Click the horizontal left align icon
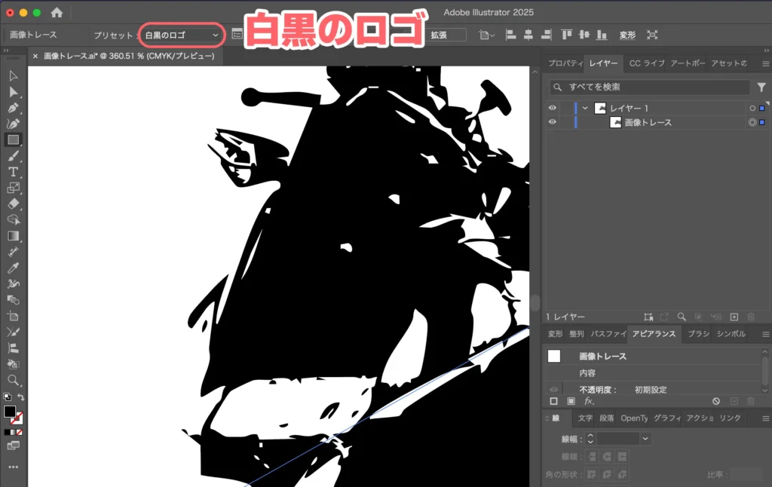Screen dimensions: 772x487 coord(511,34)
